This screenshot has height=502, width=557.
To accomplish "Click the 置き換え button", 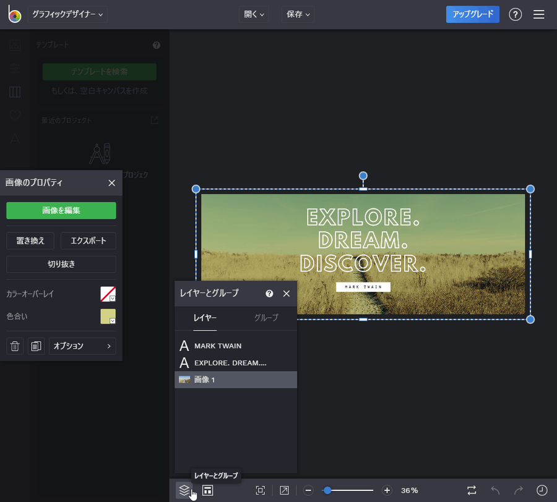I will tap(30, 241).
